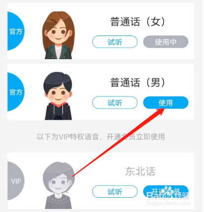Viewport: 204px width, 212px height.
Task: Click the 官方 badge on the 普通话（男） card
Action: (16, 92)
